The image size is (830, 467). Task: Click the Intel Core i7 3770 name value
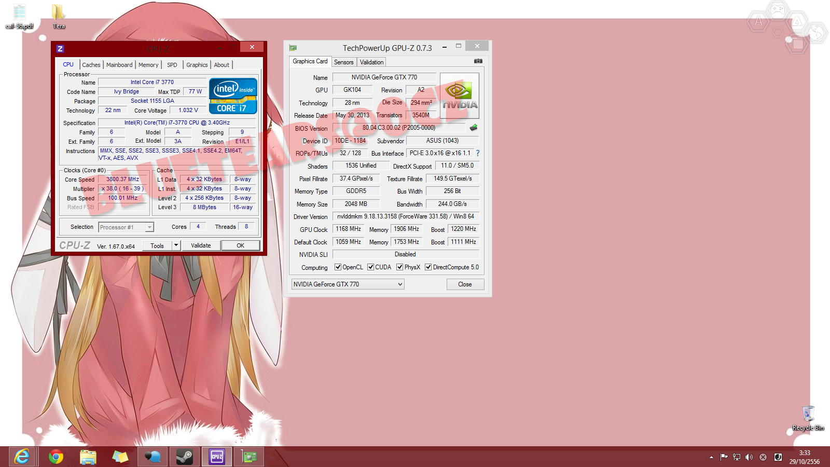152,82
